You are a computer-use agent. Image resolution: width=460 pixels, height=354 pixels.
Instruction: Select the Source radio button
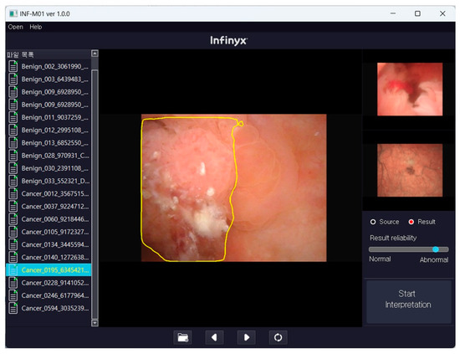(373, 222)
